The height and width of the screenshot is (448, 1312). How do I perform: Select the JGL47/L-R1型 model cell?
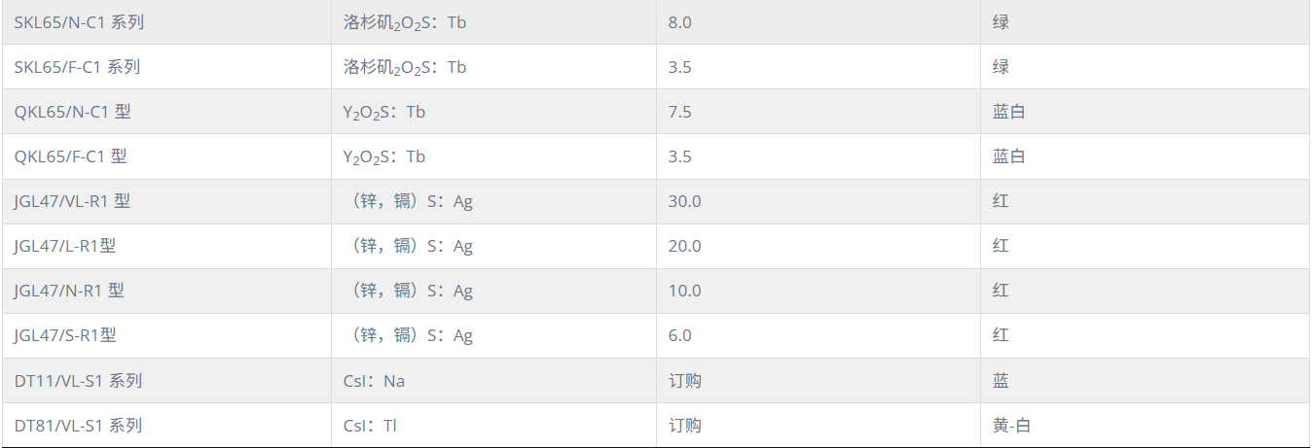click(x=166, y=246)
